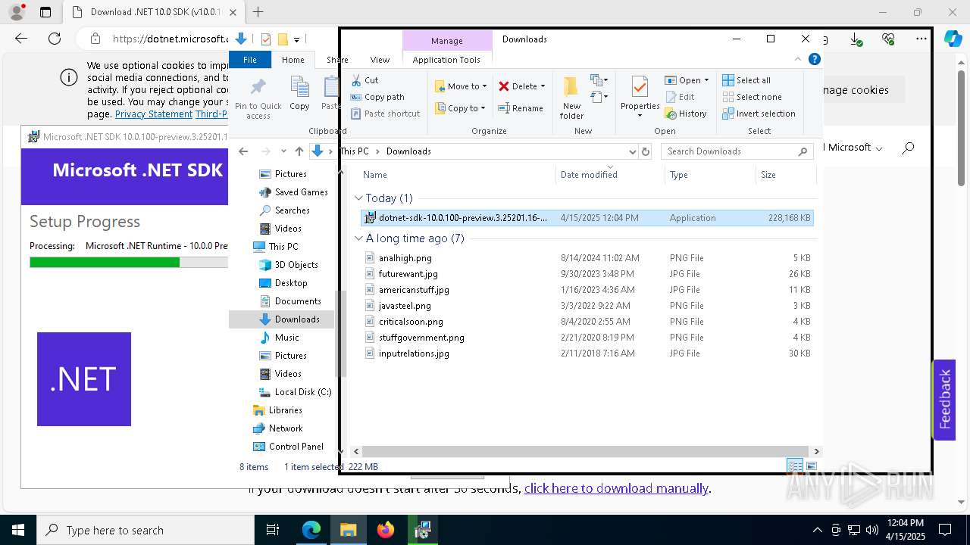The width and height of the screenshot is (970, 545).
Task: Open Documents in navigation pane
Action: click(x=297, y=301)
